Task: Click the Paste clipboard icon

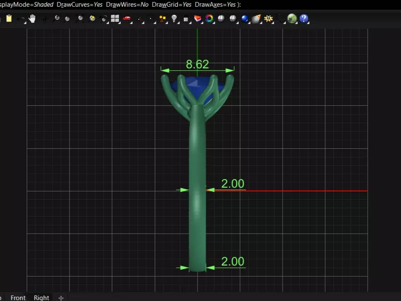Action: [9, 19]
